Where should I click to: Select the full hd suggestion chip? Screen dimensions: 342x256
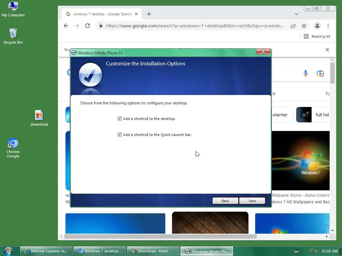pyautogui.click(x=313, y=115)
